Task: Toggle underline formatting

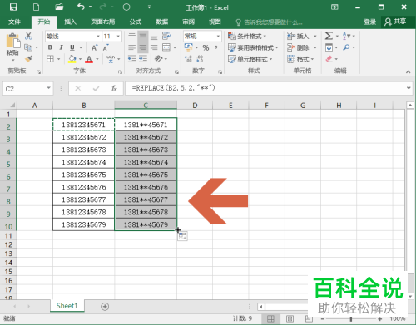Action: coord(72,47)
